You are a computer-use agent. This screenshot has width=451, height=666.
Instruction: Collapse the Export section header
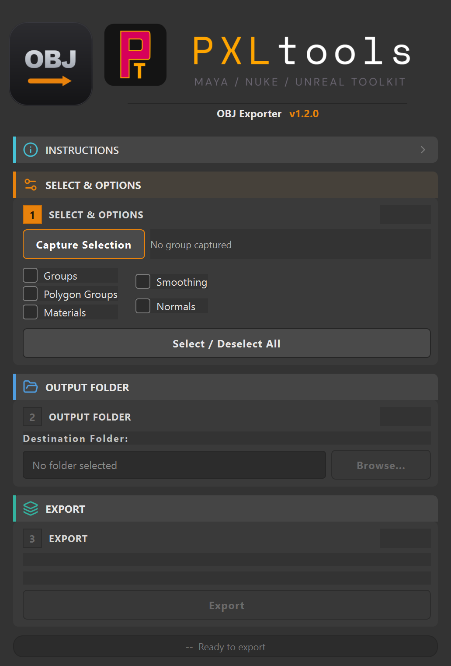click(225, 508)
